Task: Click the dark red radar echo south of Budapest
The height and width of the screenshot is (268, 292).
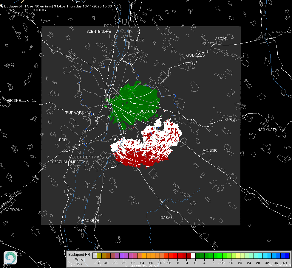Action: pos(138,160)
